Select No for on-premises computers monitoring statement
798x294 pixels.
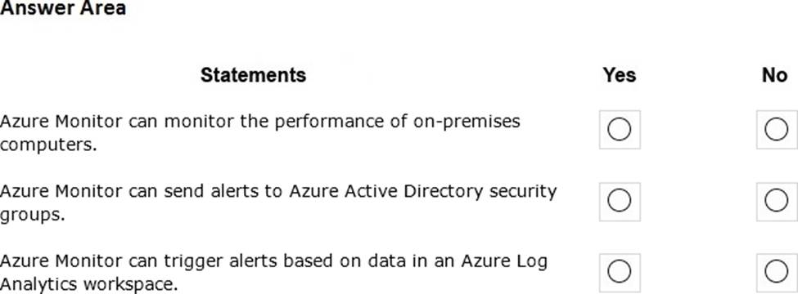coord(776,130)
